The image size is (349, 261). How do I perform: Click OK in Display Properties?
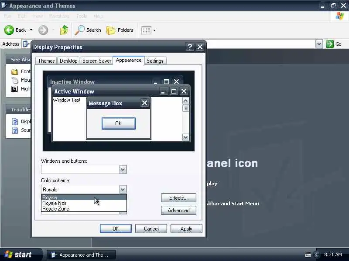click(116, 229)
